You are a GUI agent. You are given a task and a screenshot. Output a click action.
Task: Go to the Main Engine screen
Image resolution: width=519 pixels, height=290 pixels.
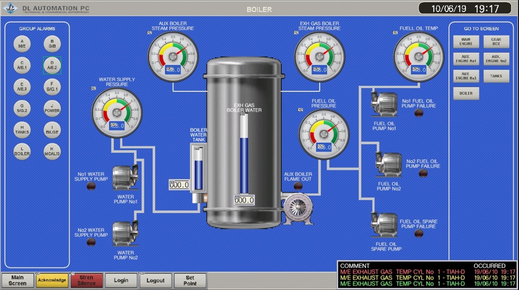point(466,42)
